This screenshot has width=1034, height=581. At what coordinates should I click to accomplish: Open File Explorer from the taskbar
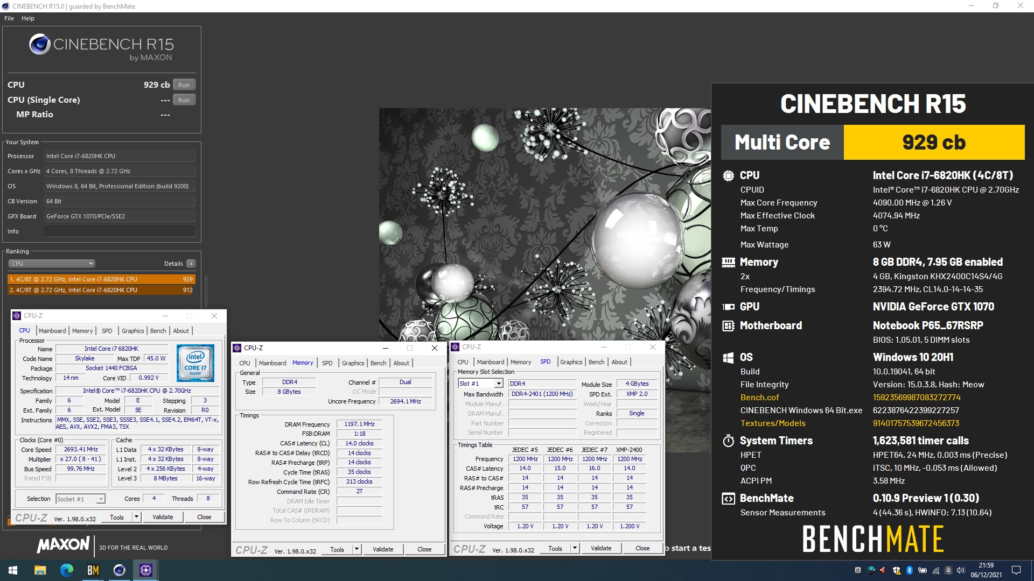point(40,570)
